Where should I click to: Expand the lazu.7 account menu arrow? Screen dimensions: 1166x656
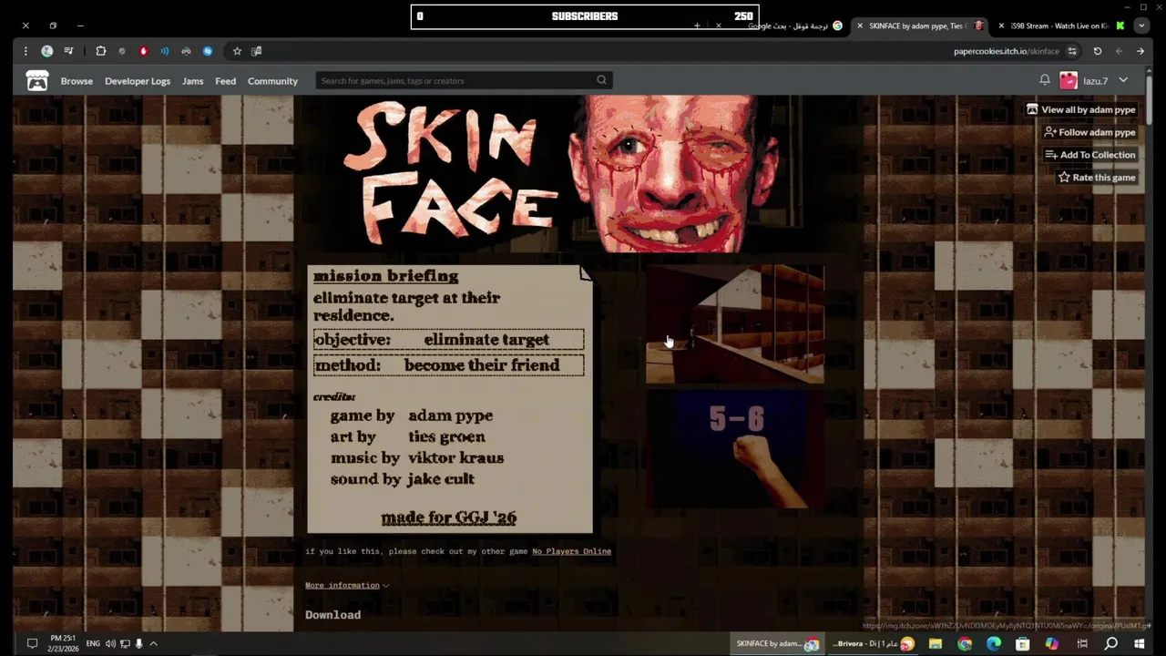[1123, 80]
